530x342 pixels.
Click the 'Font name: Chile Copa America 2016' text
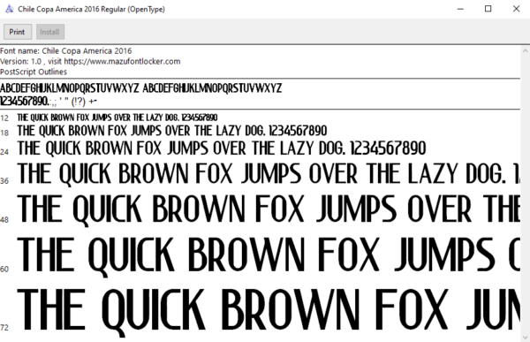coord(66,51)
